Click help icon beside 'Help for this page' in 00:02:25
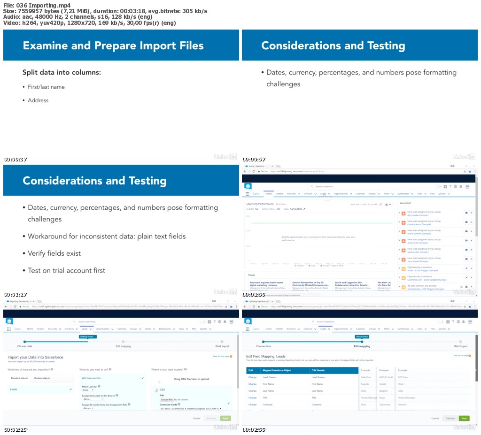The image size is (481, 435). point(231,356)
